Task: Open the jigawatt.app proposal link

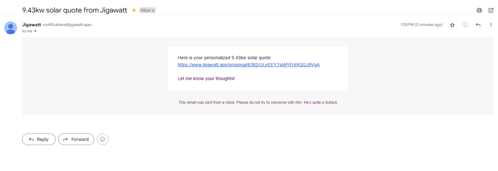Action: [249, 65]
